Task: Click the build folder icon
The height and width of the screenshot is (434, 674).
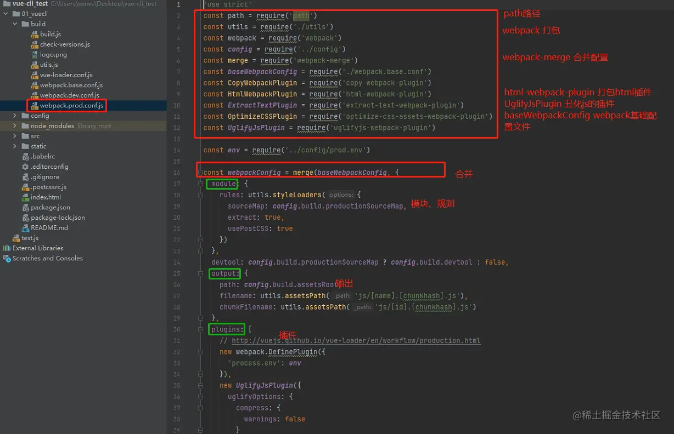Action: (25, 24)
